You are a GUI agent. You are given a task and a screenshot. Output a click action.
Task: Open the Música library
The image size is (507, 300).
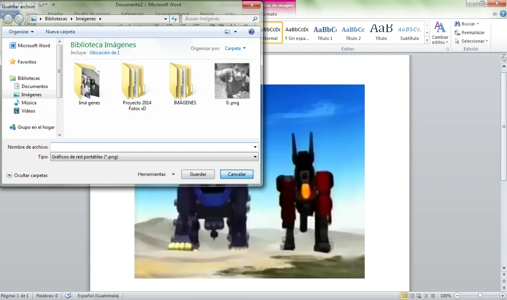tap(25, 103)
